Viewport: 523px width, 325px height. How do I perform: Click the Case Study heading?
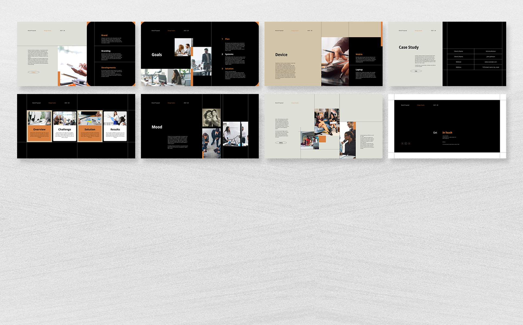[x=409, y=47]
